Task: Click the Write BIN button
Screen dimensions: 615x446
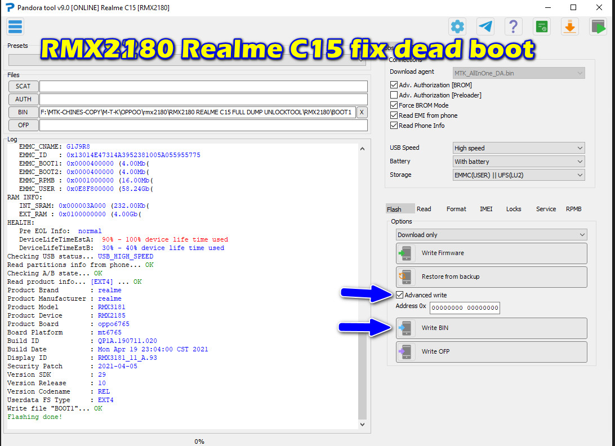Action: [x=492, y=328]
